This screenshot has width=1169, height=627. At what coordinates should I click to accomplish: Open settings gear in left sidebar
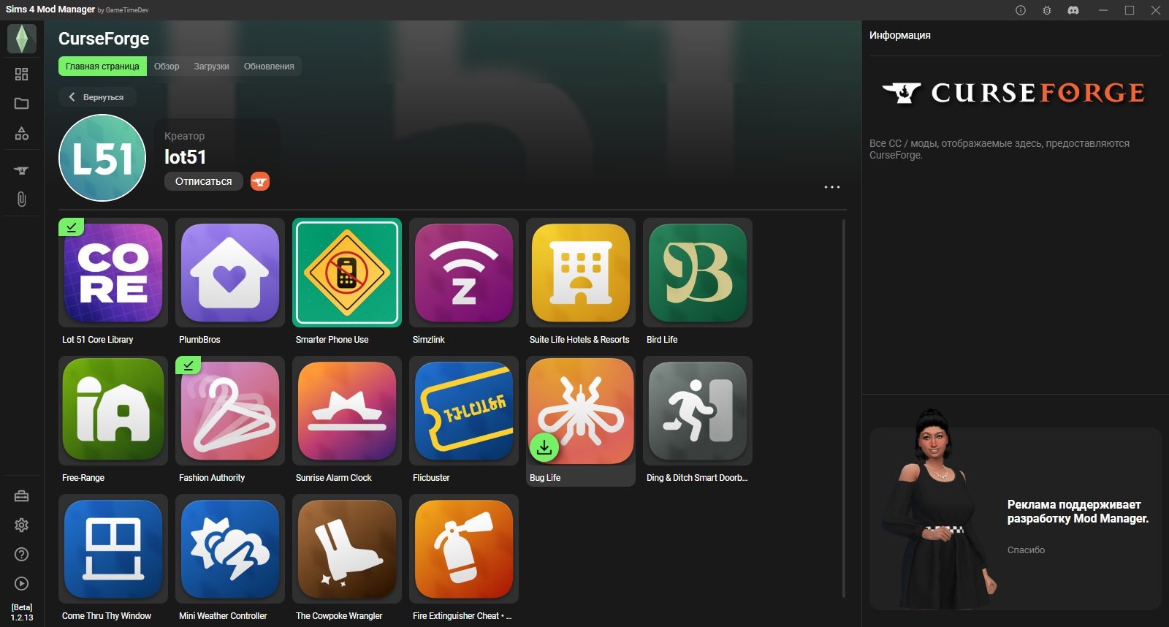tap(21, 525)
